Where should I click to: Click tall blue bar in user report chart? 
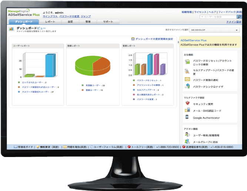(x=50, y=66)
